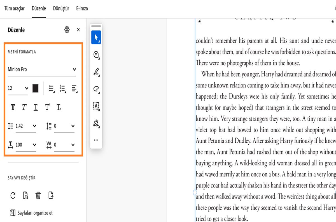Click text 'There were no photographs'

225,63
